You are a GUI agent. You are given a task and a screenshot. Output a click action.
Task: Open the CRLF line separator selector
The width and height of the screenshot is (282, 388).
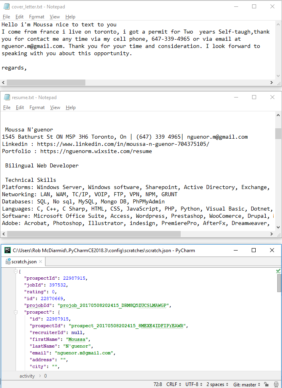click(174, 384)
